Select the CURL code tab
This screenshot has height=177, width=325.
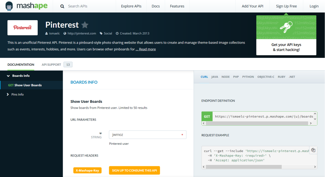tap(204, 77)
